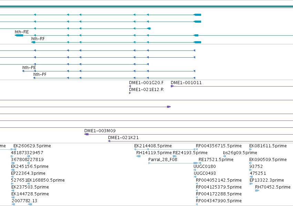This screenshot has width=293, height=206.
Task: Select the DME1-003M09 clone label
Action: (100, 131)
